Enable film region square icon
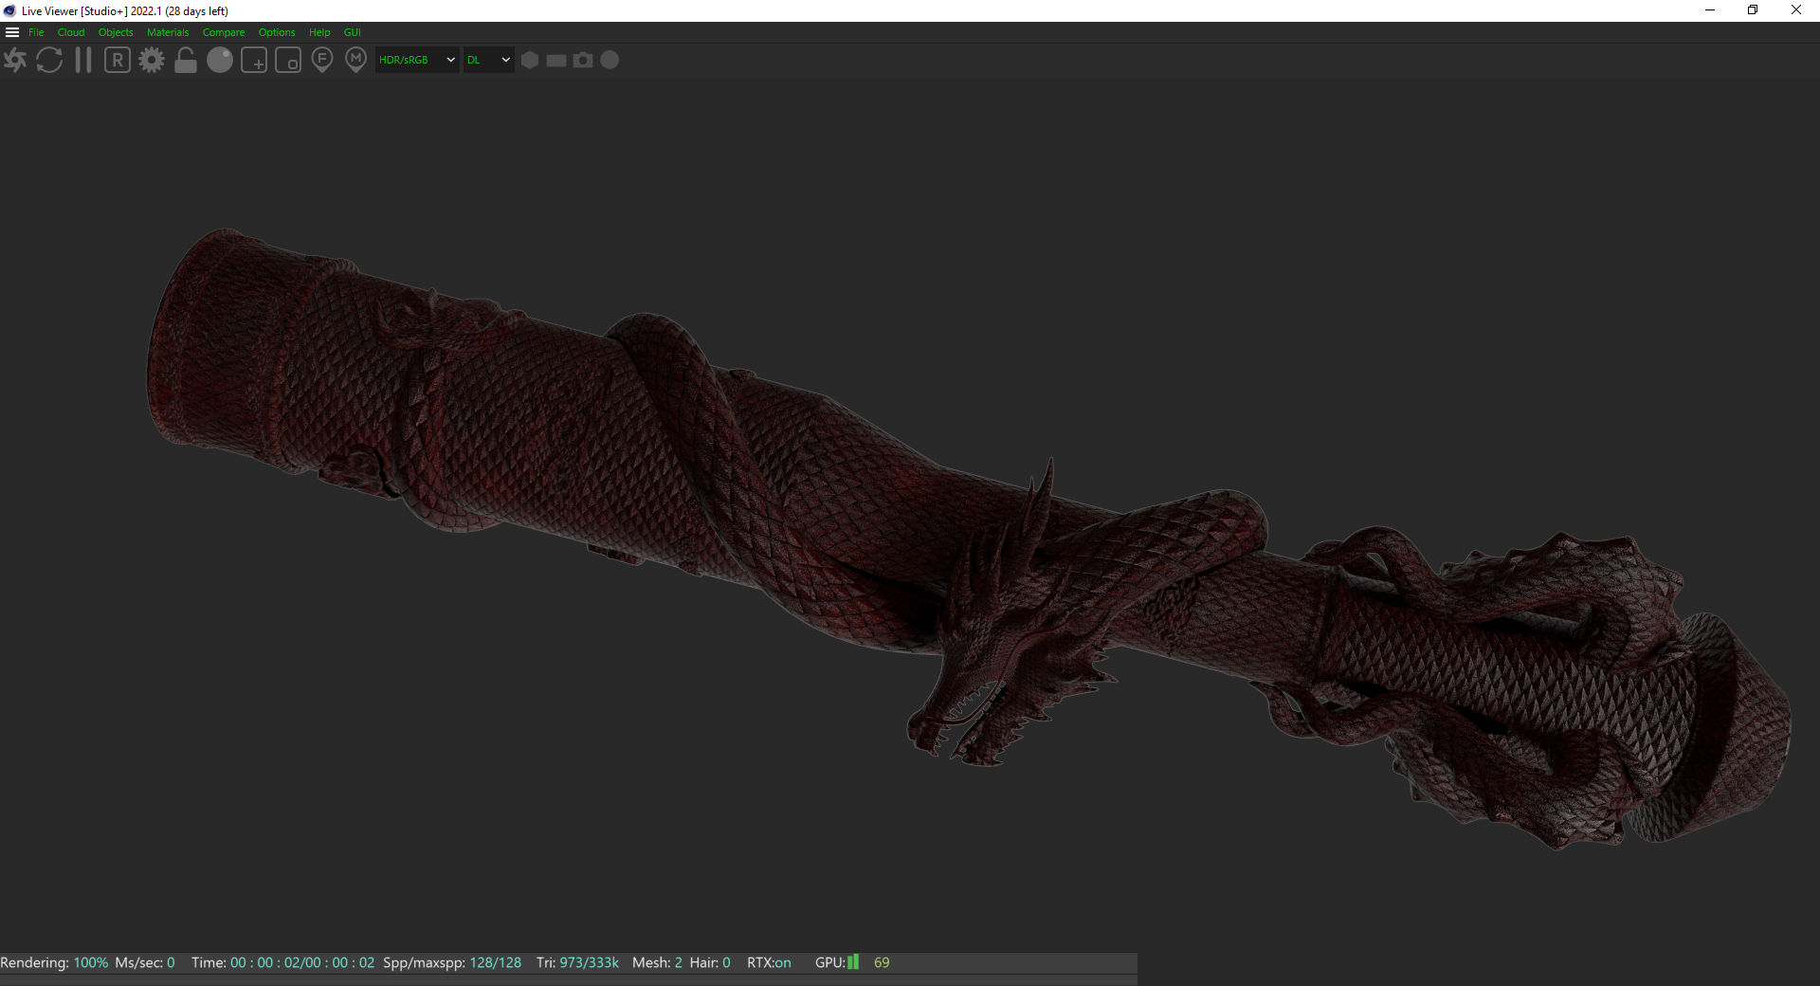 pyautogui.click(x=288, y=61)
